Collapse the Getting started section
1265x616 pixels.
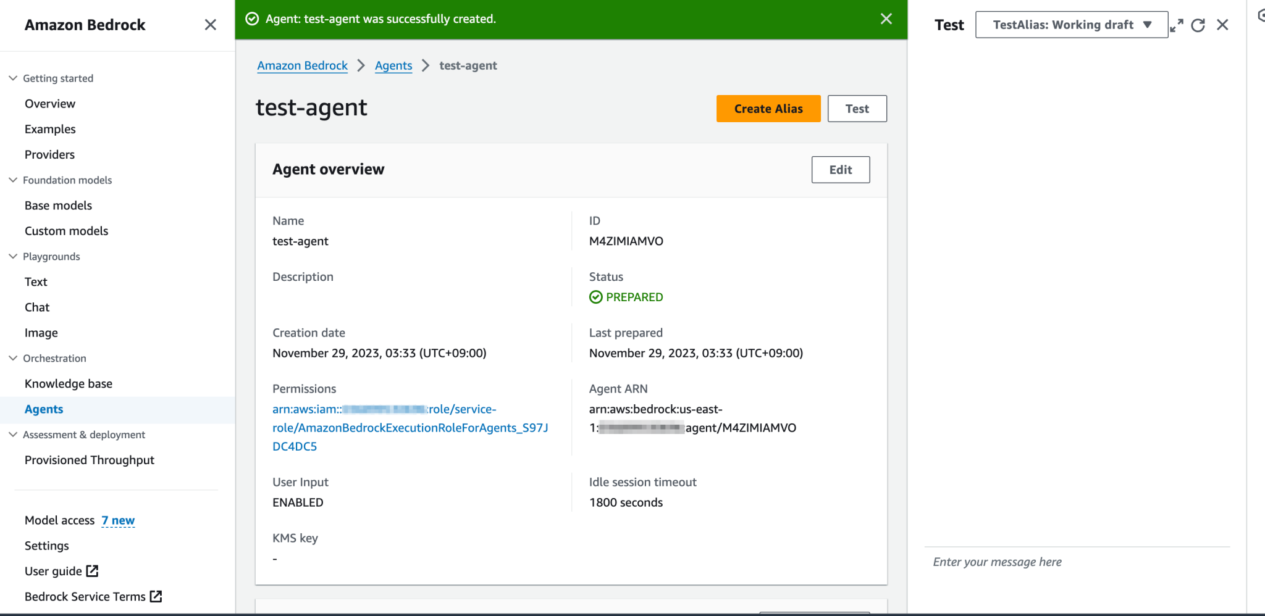pyautogui.click(x=13, y=78)
